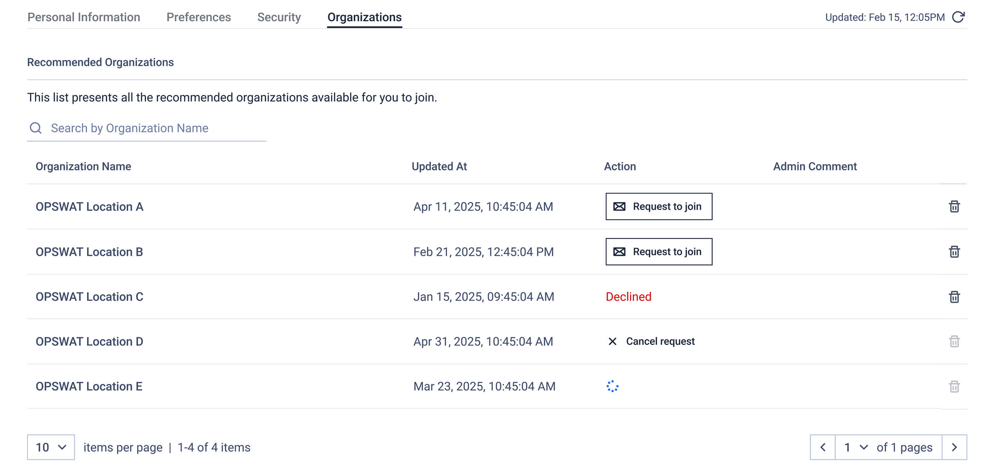Remove OPSWAT Location C via trash icon
The height and width of the screenshot is (475, 998).
pyautogui.click(x=954, y=296)
